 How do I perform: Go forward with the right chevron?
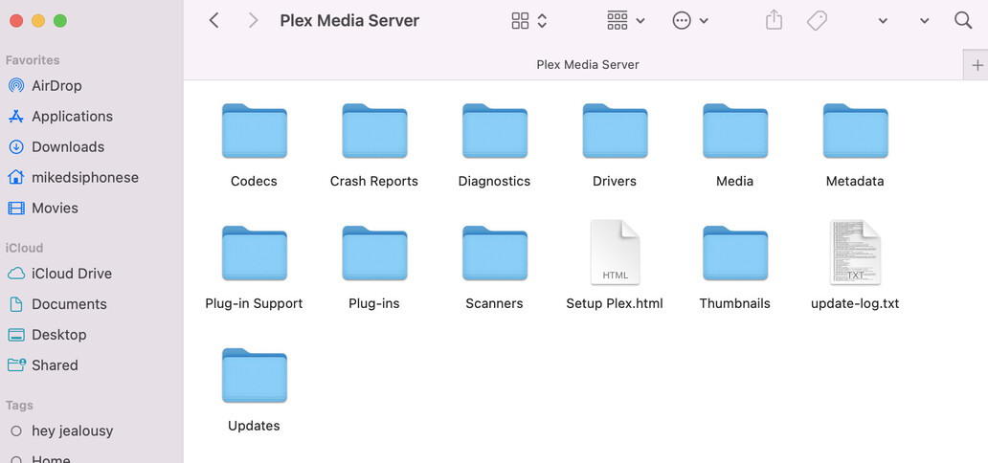click(254, 21)
